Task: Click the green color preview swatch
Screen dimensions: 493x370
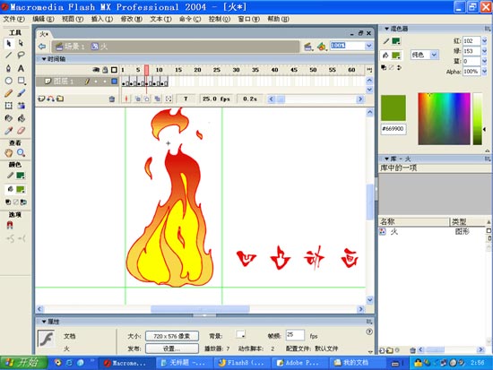Action: coord(394,108)
